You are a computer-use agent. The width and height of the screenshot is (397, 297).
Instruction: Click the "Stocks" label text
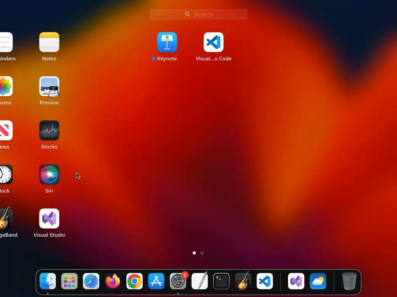tap(49, 147)
